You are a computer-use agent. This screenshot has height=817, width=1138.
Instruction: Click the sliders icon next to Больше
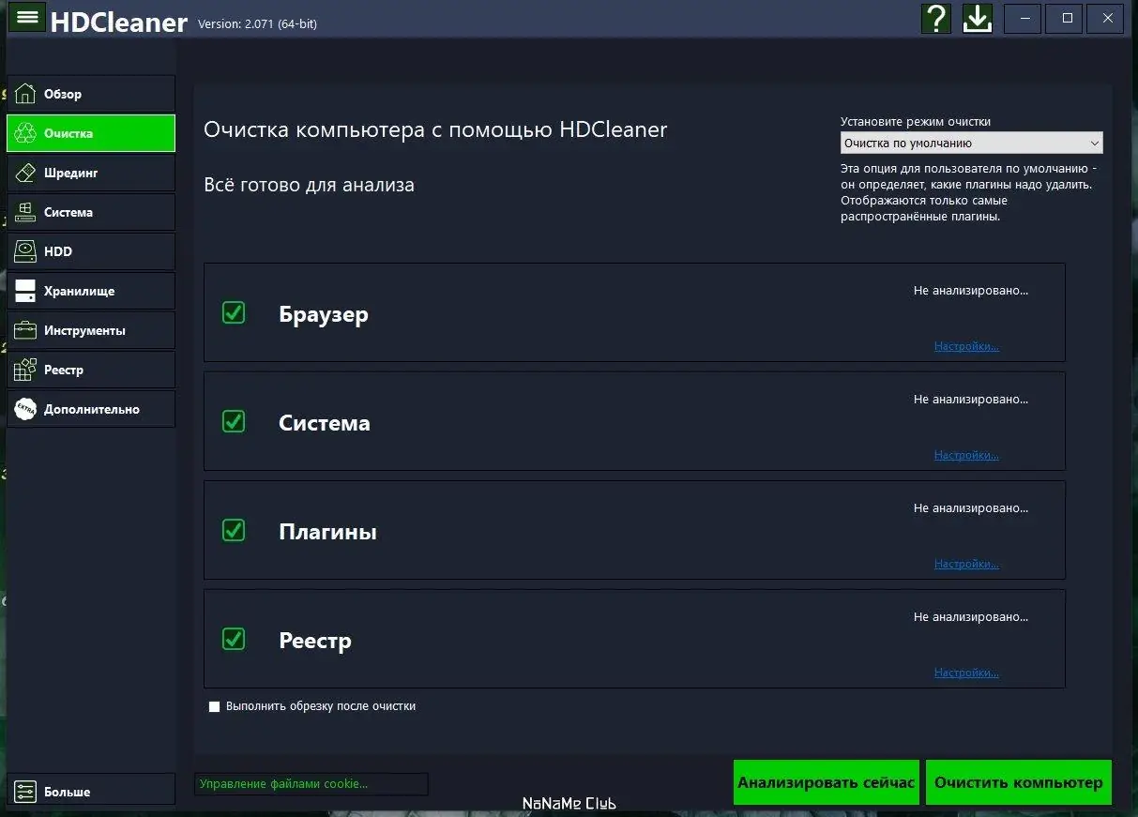click(x=25, y=792)
